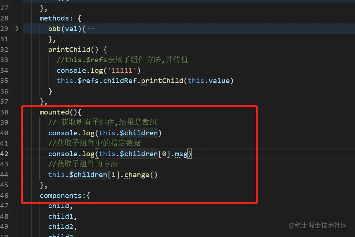Click the fold ellipsis after bbb(val){
Image resolution: width=355 pixels, height=237 pixels.
point(91,29)
